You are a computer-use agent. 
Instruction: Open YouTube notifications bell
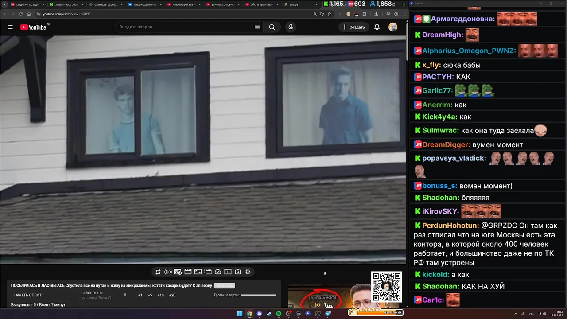click(x=377, y=27)
